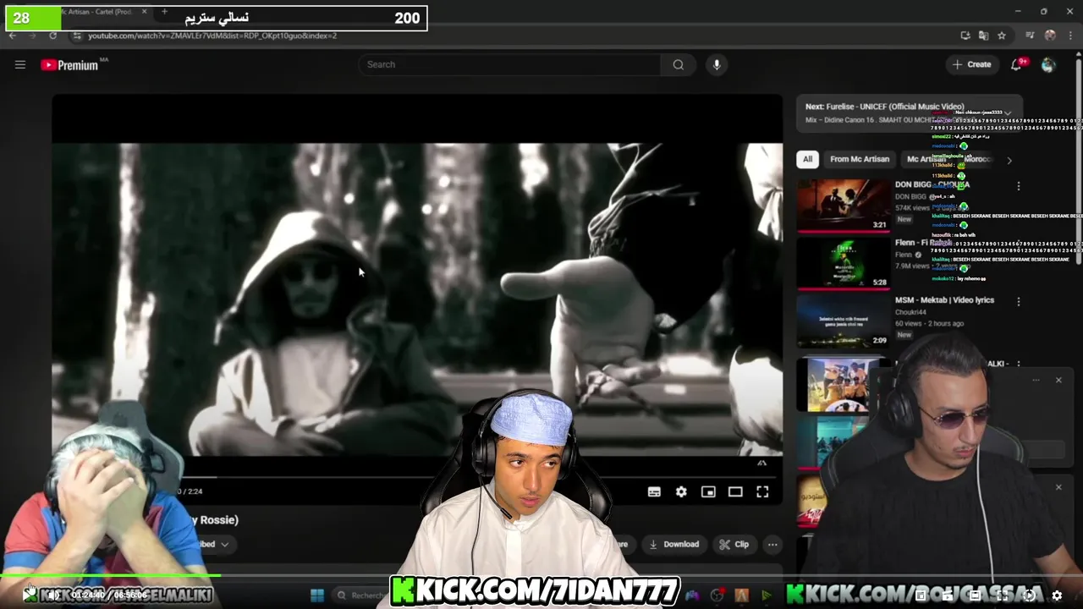The width and height of the screenshot is (1083, 609).
Task: Open the orange taskbar app icon
Action: coord(742,595)
